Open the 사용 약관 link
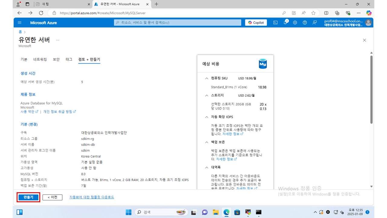 point(29,111)
